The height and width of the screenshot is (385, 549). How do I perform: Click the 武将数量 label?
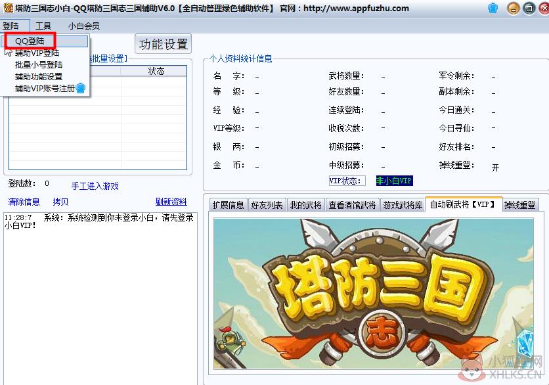coord(346,76)
